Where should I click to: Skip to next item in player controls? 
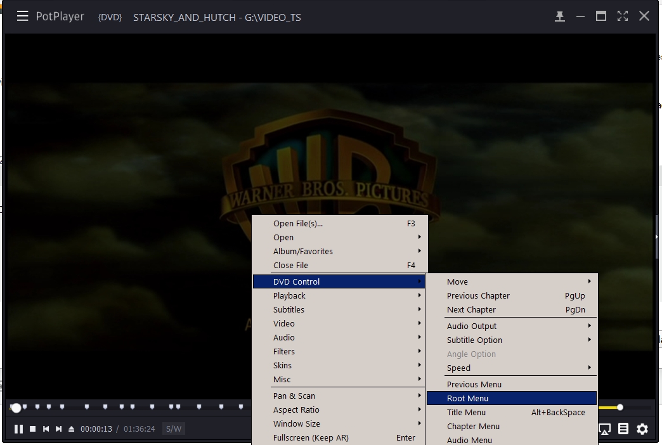pos(59,429)
